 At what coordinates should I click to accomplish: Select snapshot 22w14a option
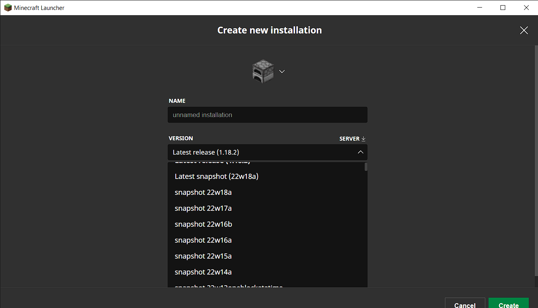203,272
